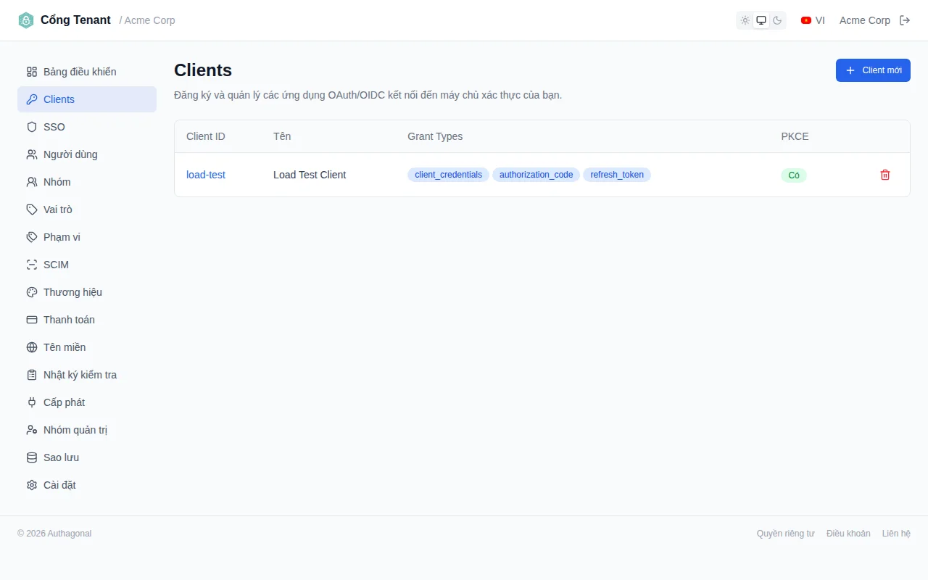Viewport: 928px width, 580px height.
Task: Navigate to Tên miền
Action: pos(87,347)
